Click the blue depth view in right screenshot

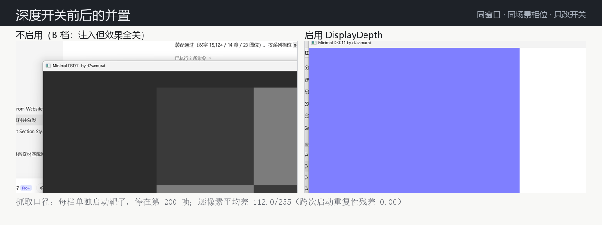(x=414, y=120)
